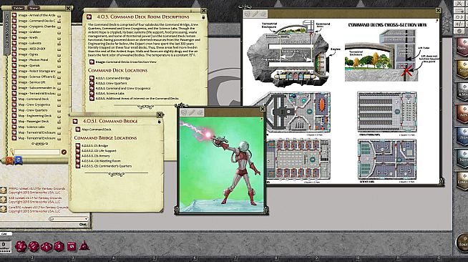Select the 'Map - Passenger Deck' row
This screenshot has width=468, height=262.
36,122
